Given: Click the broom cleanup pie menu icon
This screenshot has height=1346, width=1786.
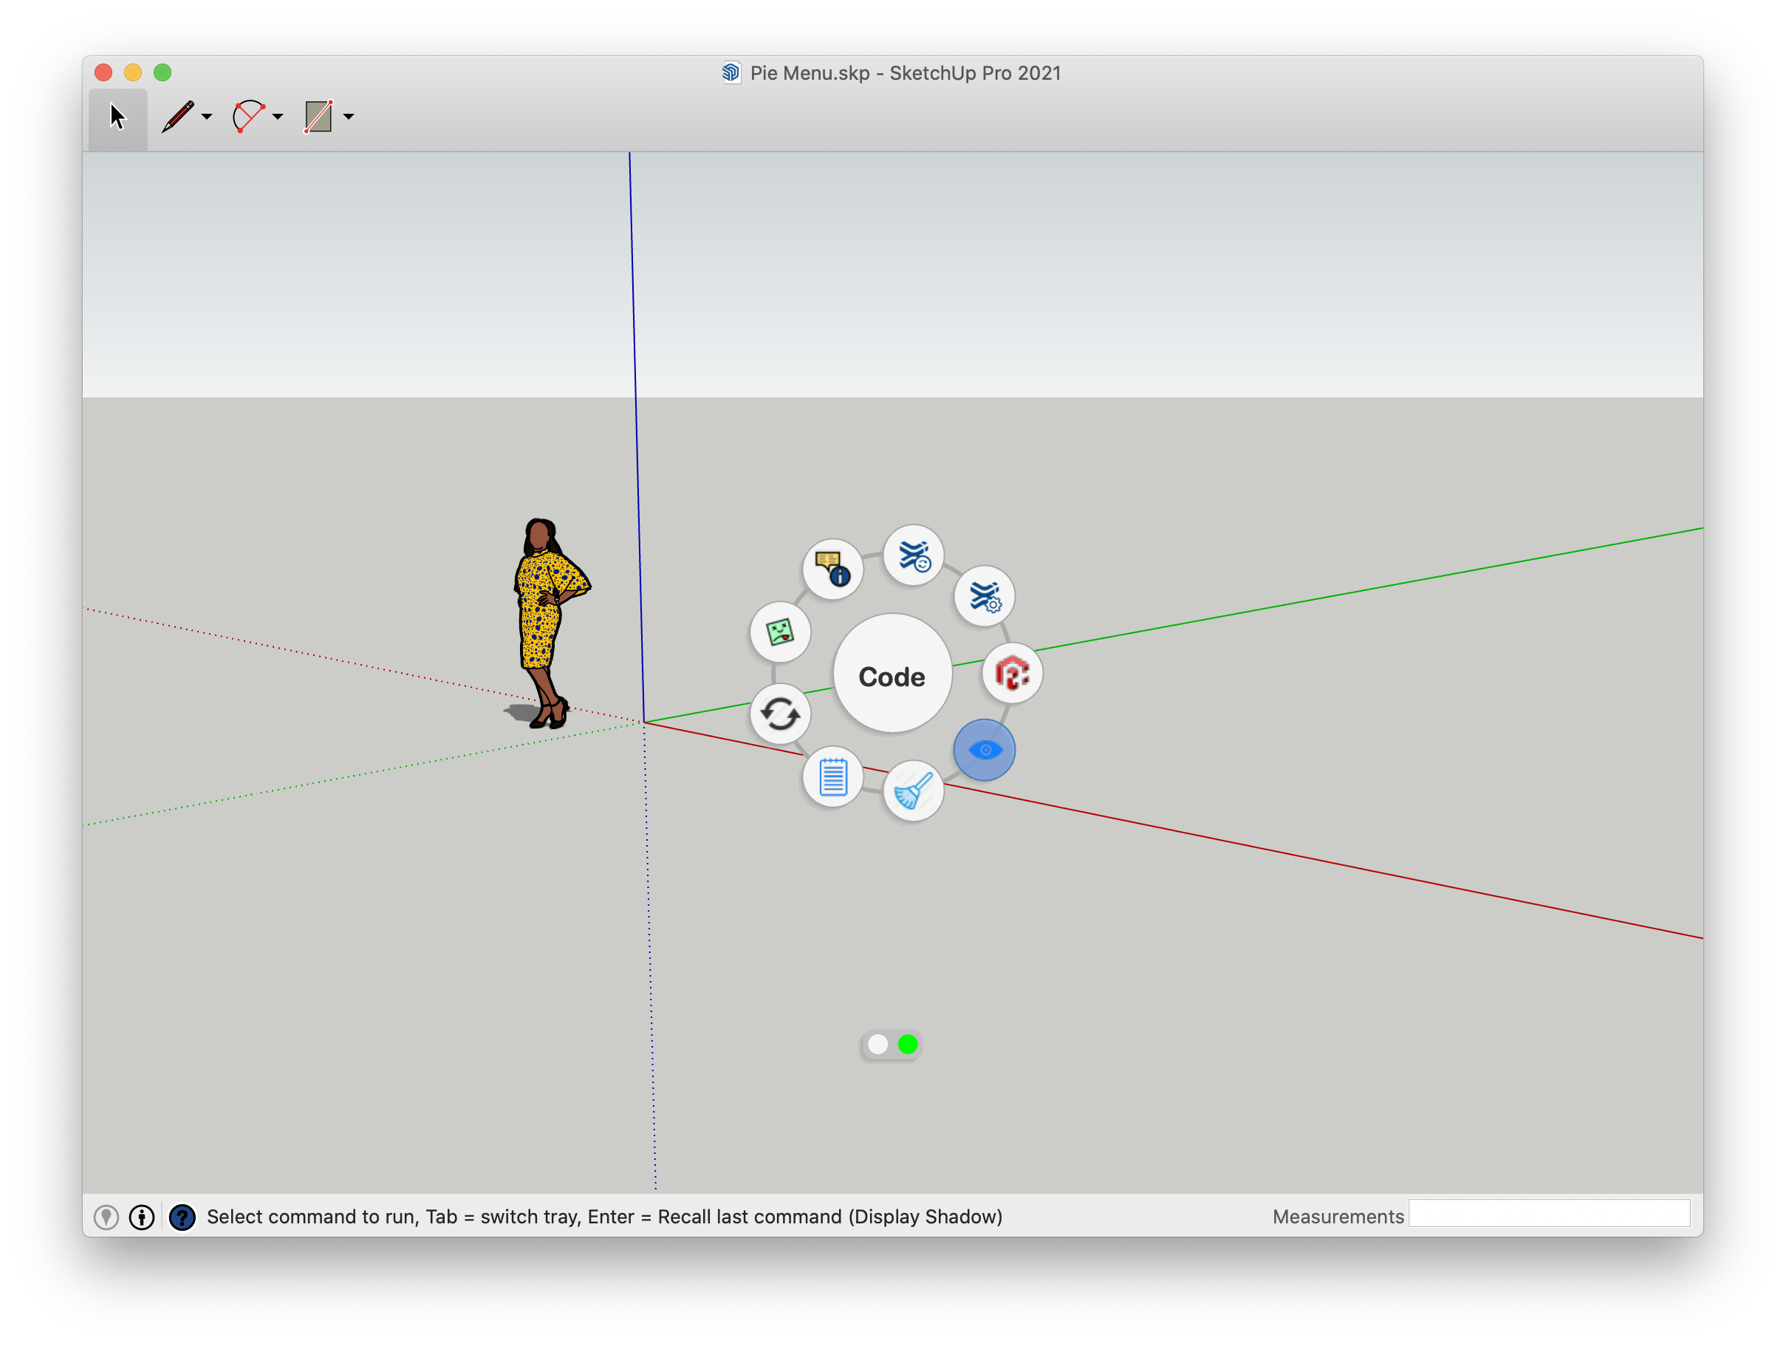Looking at the screenshot, I should [913, 790].
